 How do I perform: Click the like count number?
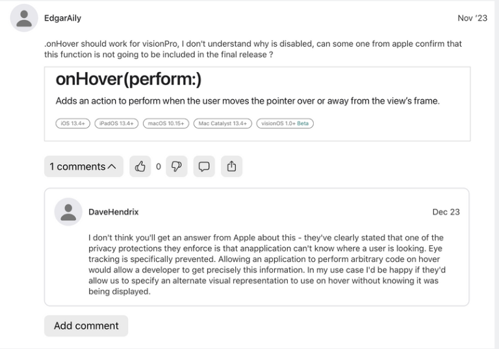158,167
